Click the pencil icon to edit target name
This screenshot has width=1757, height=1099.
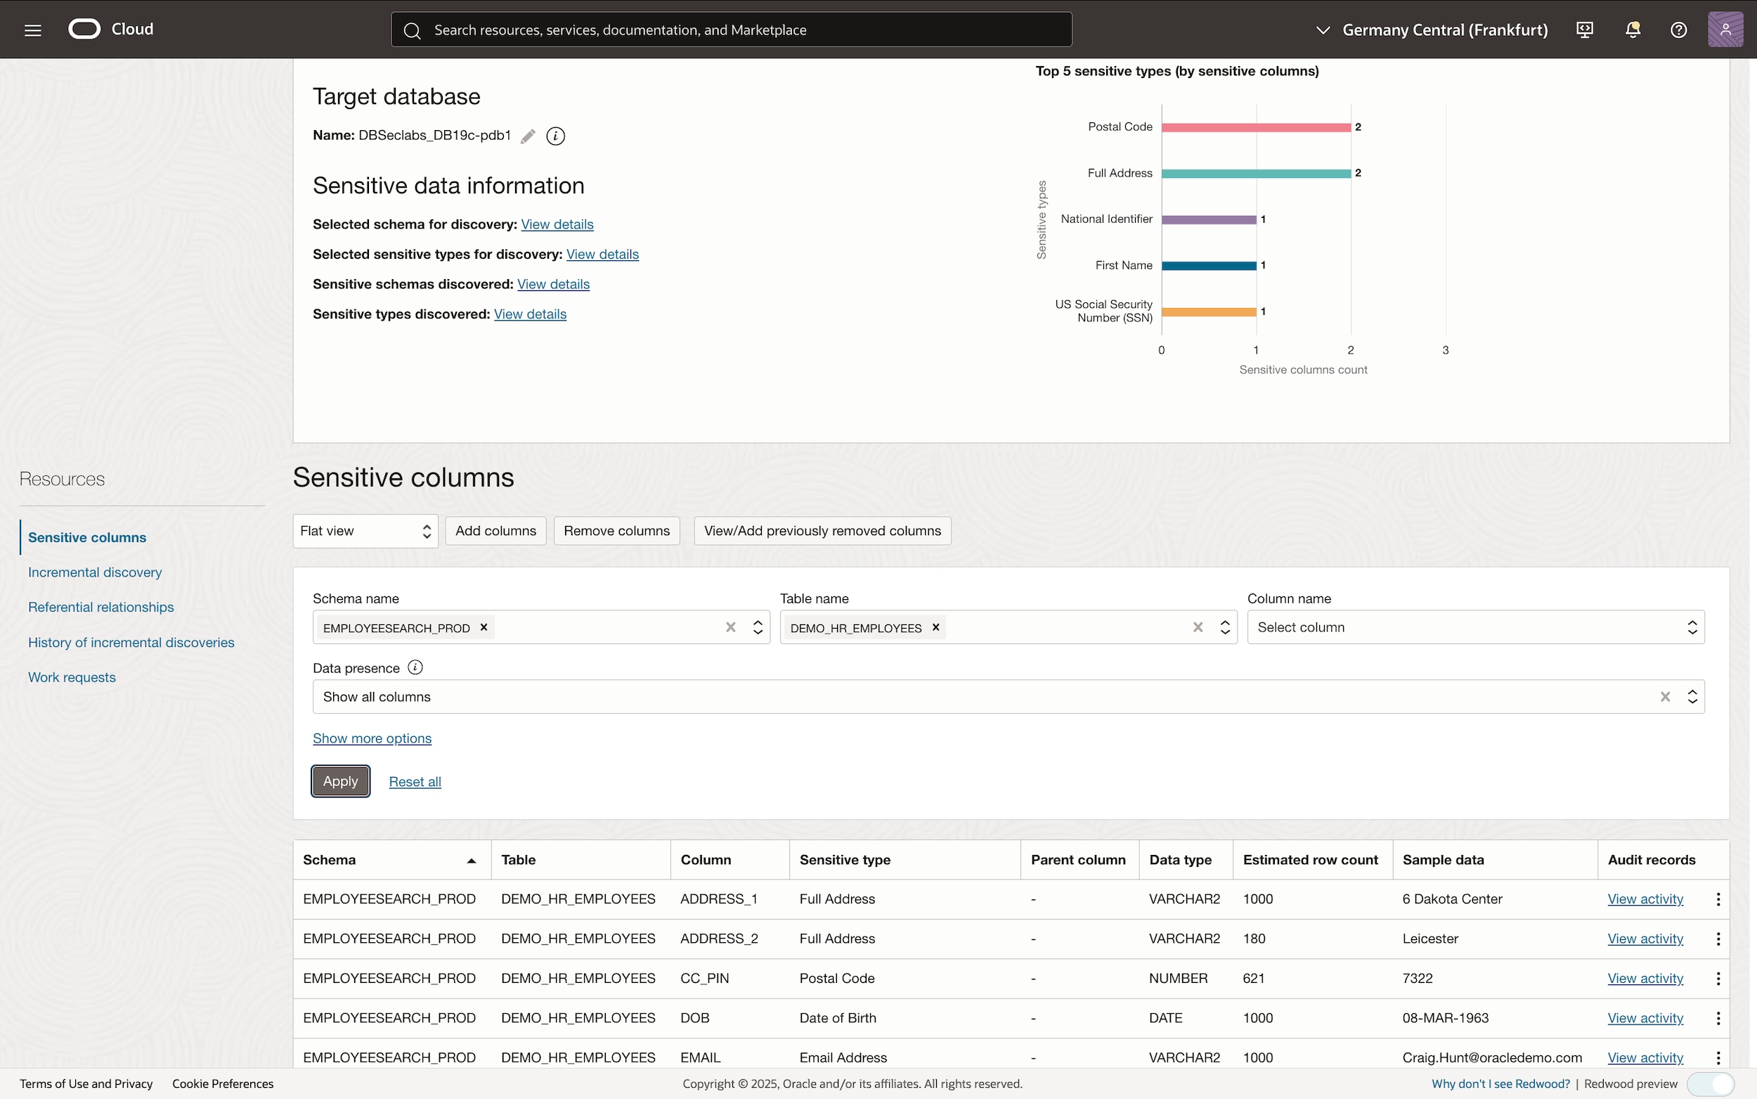click(528, 136)
